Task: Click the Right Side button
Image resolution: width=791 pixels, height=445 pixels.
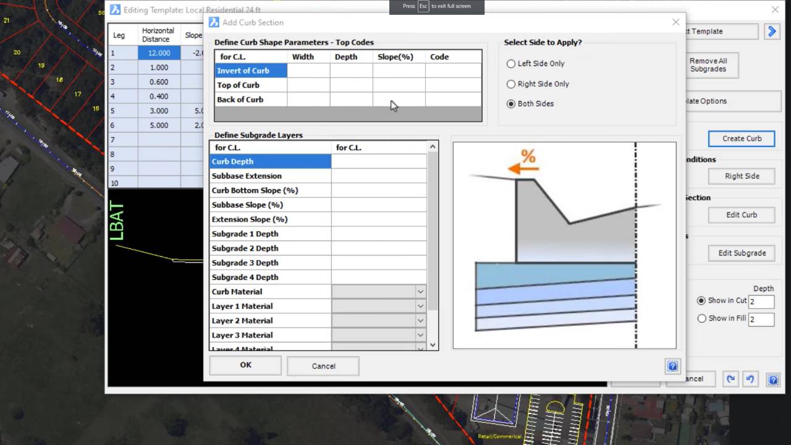Action: pyautogui.click(x=742, y=176)
